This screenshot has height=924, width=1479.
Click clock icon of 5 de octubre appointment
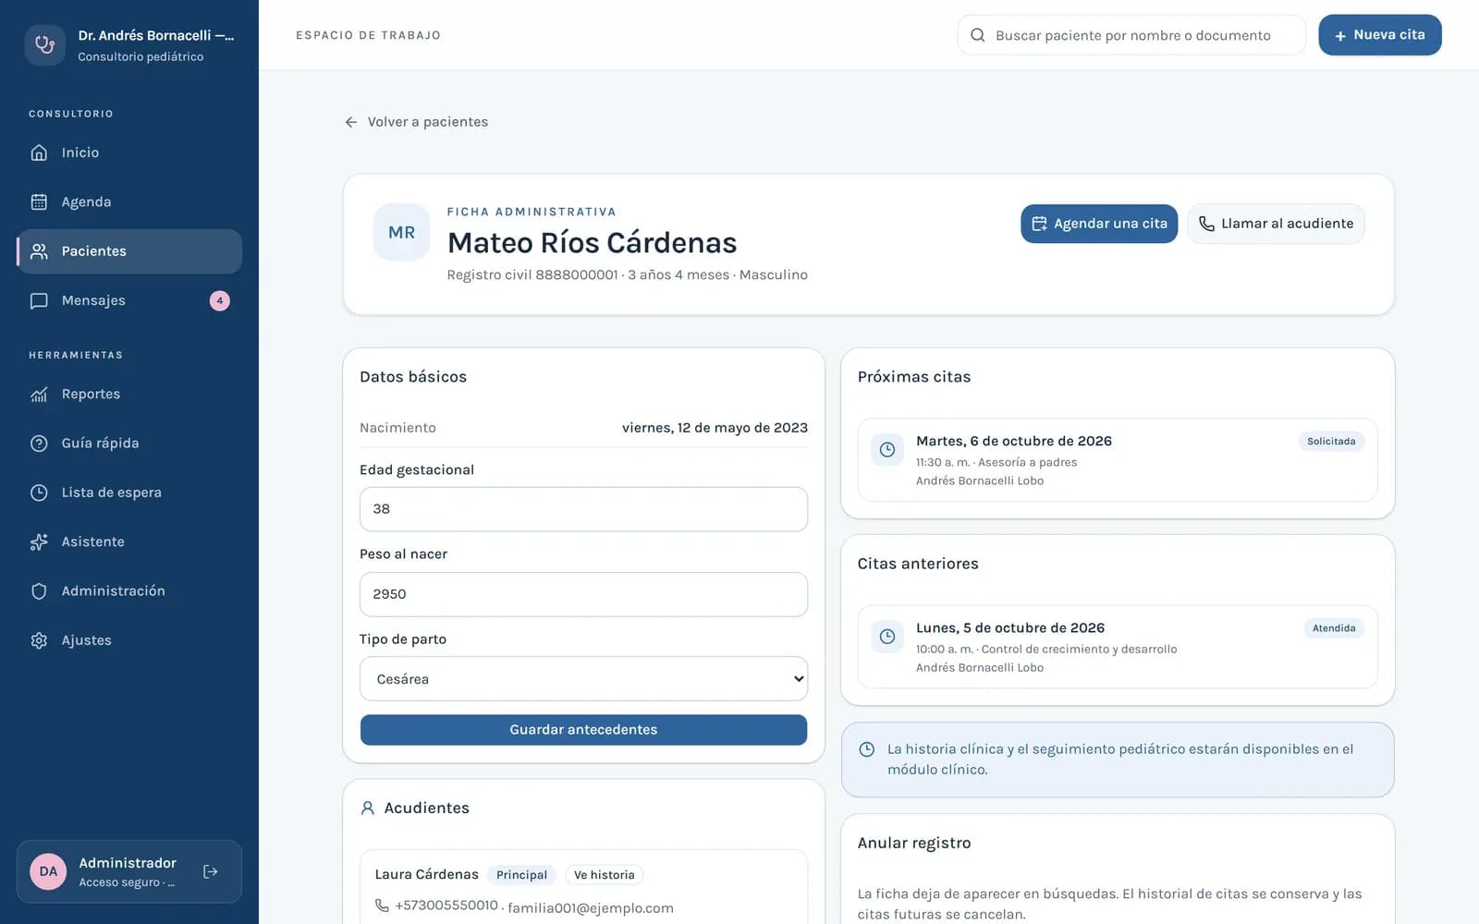pos(887,636)
